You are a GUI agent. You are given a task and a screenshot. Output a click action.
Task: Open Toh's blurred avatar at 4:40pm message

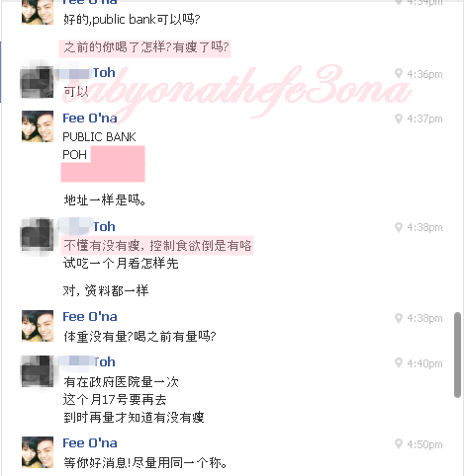38,371
